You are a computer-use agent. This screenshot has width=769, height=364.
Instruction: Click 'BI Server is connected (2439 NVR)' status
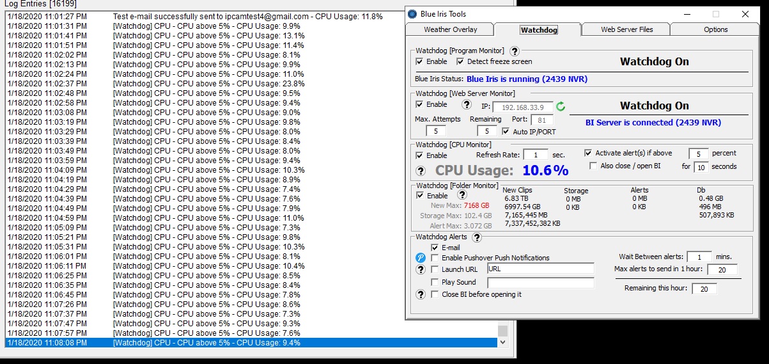[x=653, y=122]
